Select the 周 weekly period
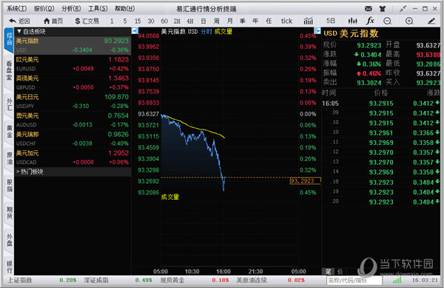 [x=217, y=21]
